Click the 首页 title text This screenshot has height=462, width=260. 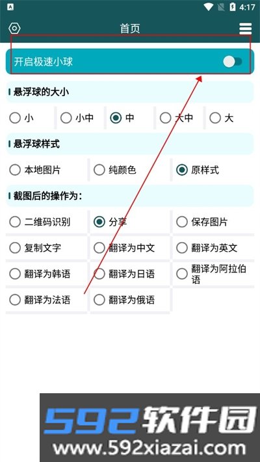pos(130,29)
